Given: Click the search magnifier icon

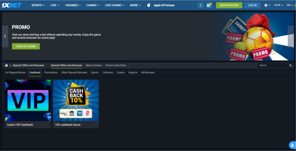Looking at the screenshot, I should (x=291, y=66).
